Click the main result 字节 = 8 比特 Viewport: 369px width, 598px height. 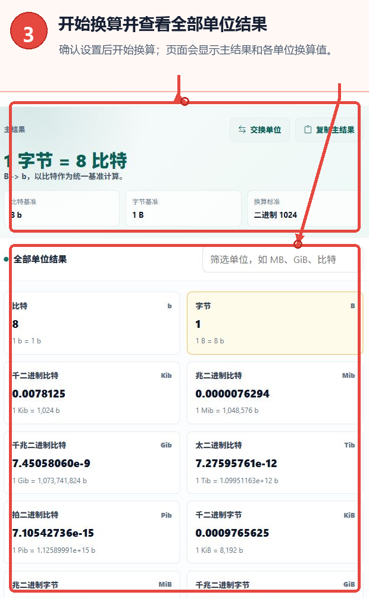coord(65,161)
